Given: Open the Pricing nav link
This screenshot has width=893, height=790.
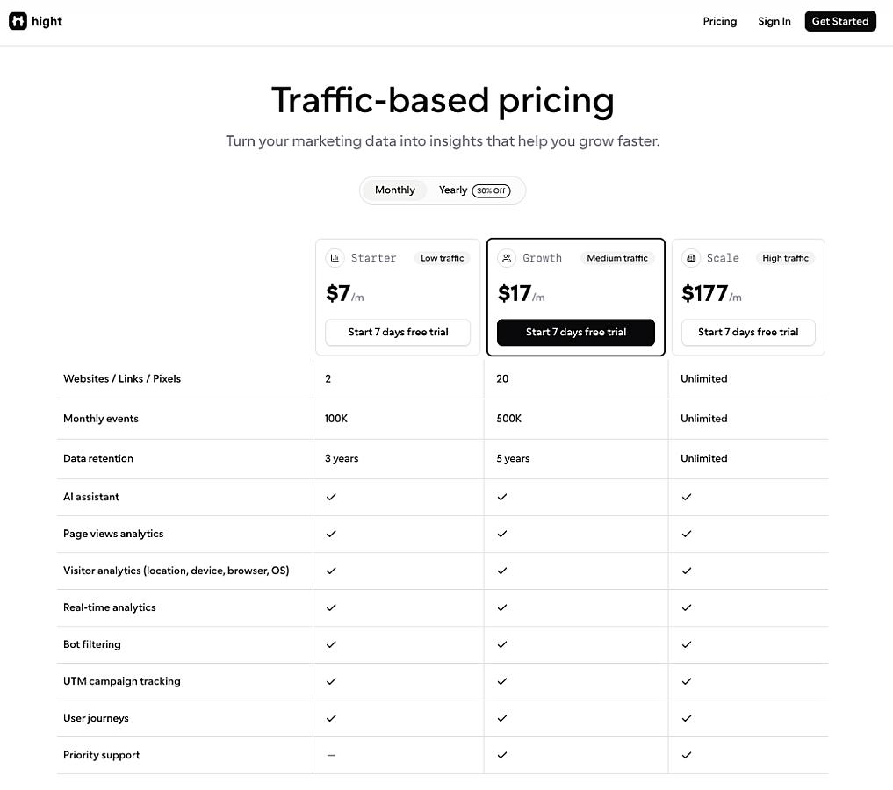Looking at the screenshot, I should (x=719, y=21).
